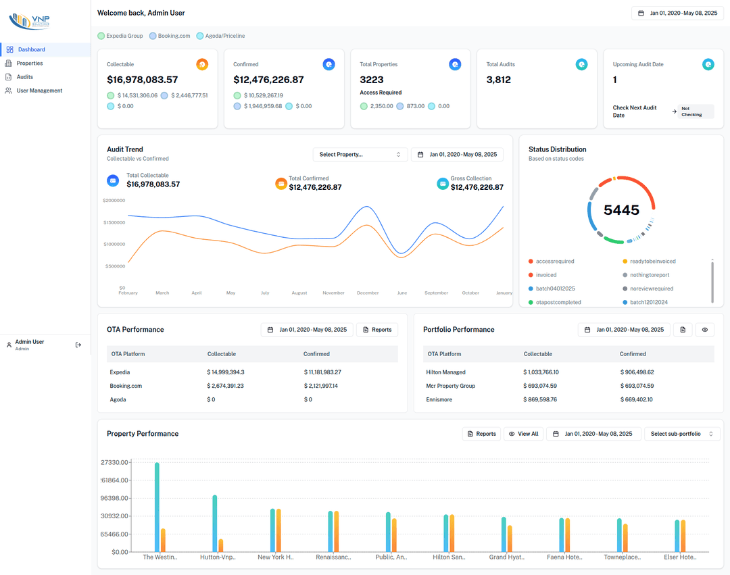Click the orange Collectable card icon
730x575 pixels.
pos(202,65)
